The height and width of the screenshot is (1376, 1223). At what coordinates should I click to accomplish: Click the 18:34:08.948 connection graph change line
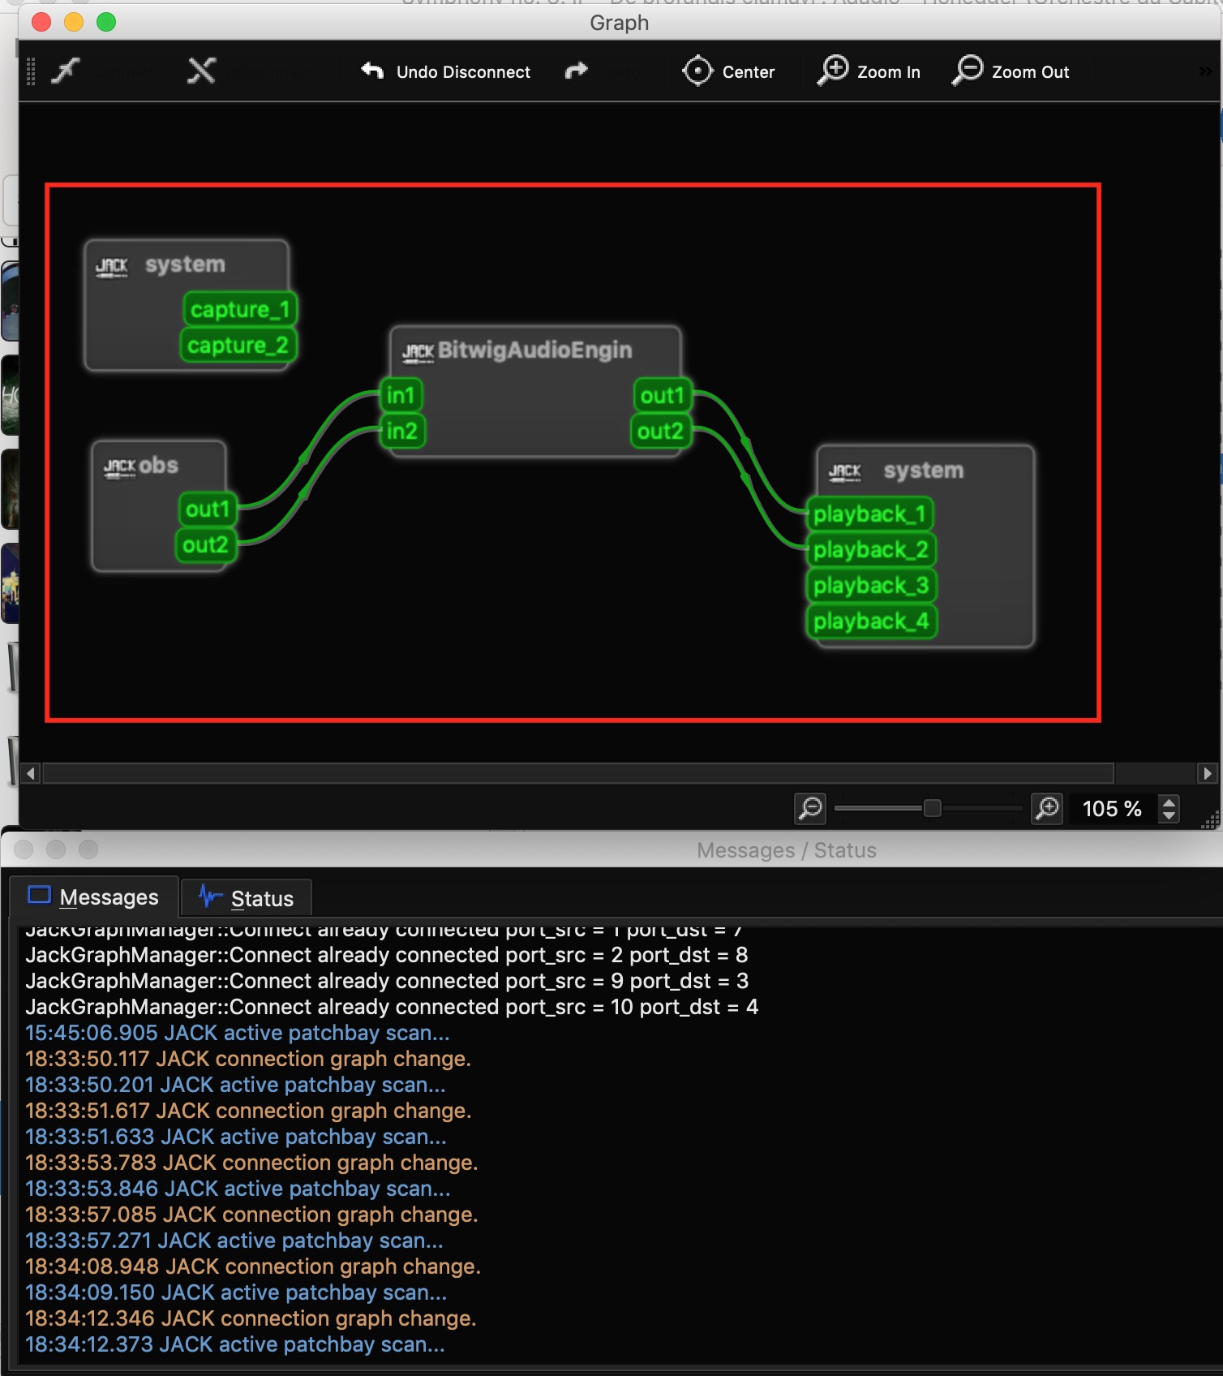[x=252, y=1266]
